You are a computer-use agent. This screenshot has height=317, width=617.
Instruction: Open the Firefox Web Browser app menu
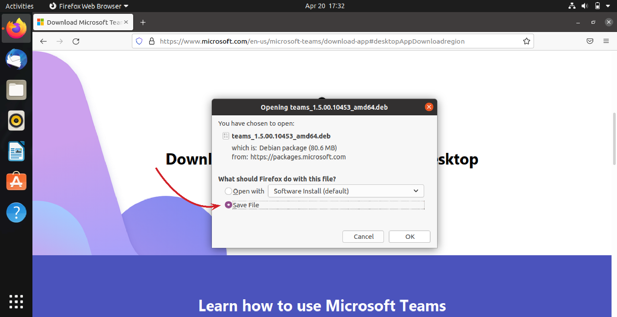coord(89,6)
